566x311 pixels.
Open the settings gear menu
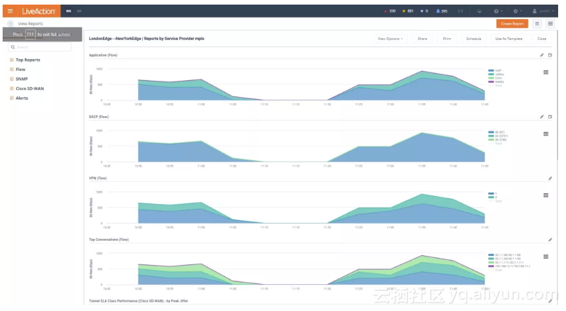pos(517,11)
